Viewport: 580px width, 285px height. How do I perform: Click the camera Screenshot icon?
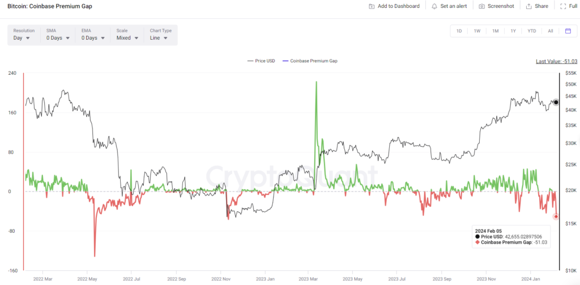coord(481,6)
